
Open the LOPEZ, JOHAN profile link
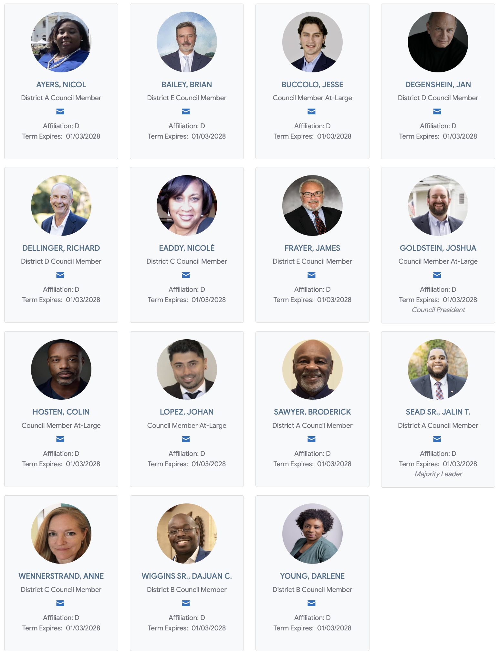pyautogui.click(x=187, y=412)
